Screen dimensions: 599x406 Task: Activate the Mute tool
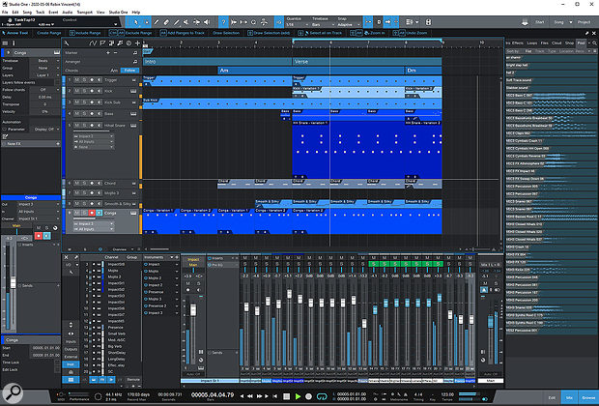[x=186, y=22]
